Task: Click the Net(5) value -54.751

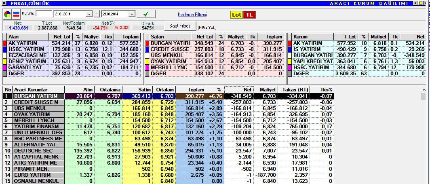Action: pyautogui.click(x=100, y=28)
